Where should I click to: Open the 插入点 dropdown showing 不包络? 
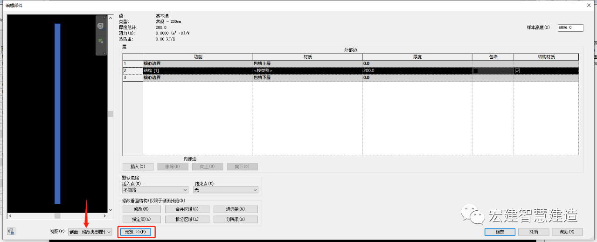pyautogui.click(x=155, y=190)
